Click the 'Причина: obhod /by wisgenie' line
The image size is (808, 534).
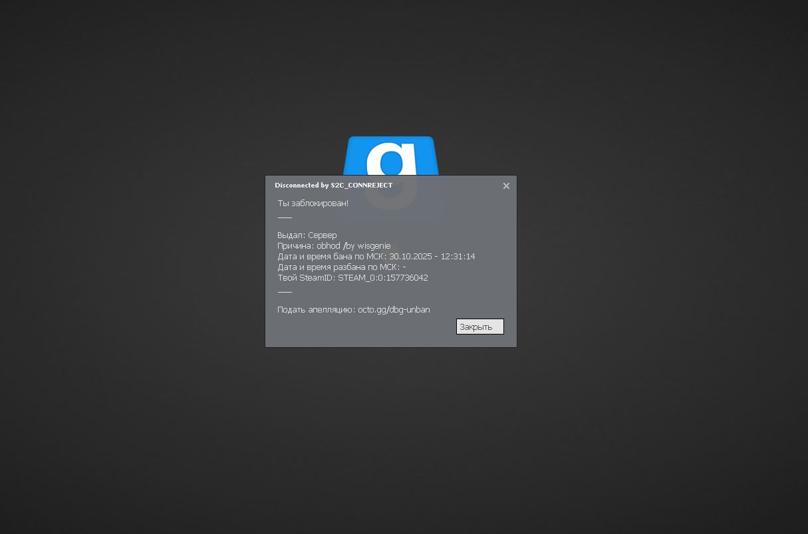(x=334, y=246)
